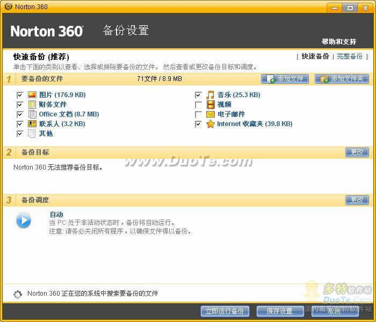
Task: Switch to 完整备份 mode
Action: 350,56
